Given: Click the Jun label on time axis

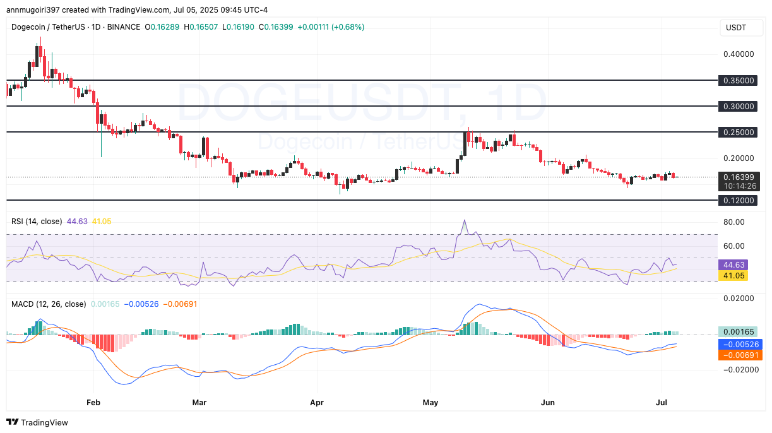Looking at the screenshot, I should point(547,402).
